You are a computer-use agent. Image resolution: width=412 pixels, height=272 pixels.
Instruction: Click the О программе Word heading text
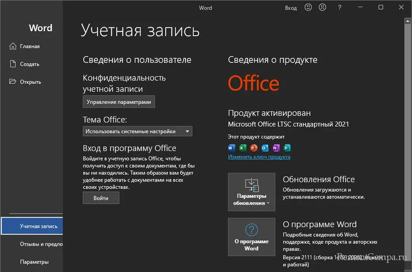[320, 224]
